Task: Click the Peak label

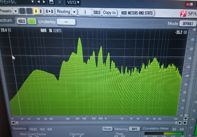Action: coord(119,134)
